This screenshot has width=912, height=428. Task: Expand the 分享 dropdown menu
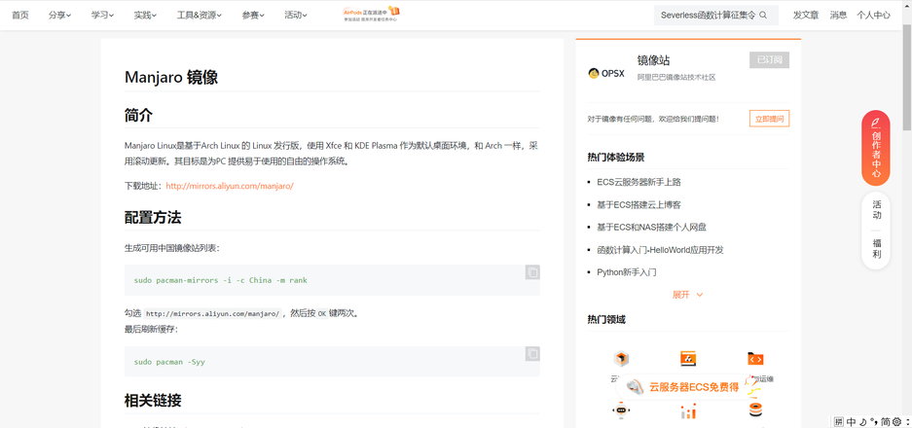click(60, 16)
